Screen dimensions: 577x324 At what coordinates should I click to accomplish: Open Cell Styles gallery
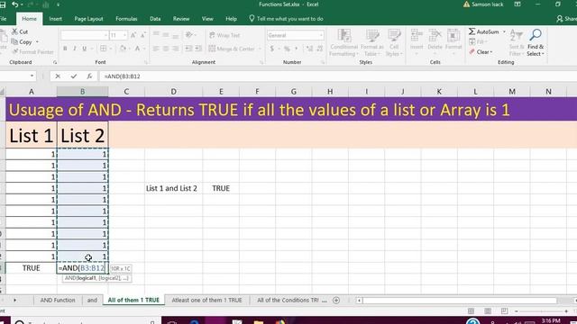(394, 42)
